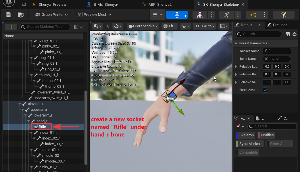
Task: Toggle the Other Assets filter
Action: click(x=280, y=144)
